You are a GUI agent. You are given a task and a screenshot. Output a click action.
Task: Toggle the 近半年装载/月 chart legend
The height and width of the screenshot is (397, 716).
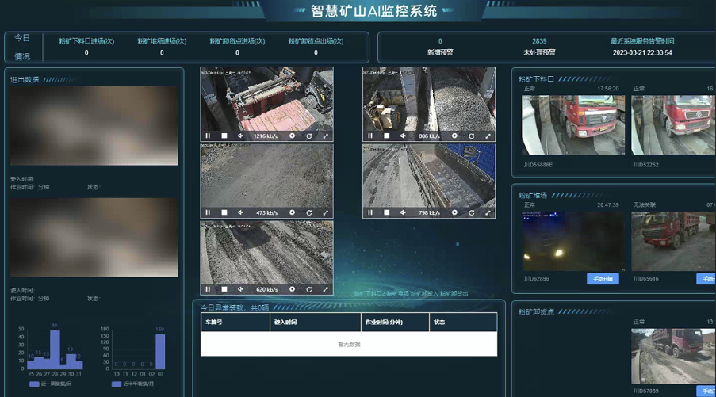[x=133, y=384]
